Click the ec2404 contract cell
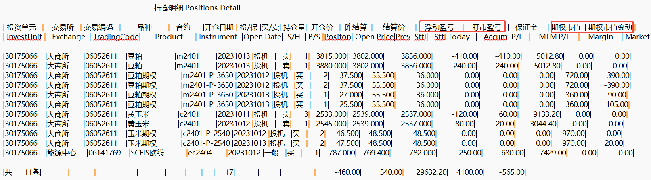651x180 pixels. [x=200, y=153]
